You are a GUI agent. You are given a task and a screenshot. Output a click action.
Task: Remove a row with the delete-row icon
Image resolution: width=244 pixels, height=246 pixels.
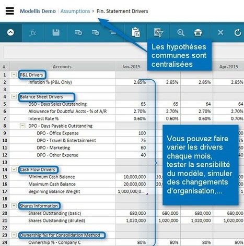[96, 32]
